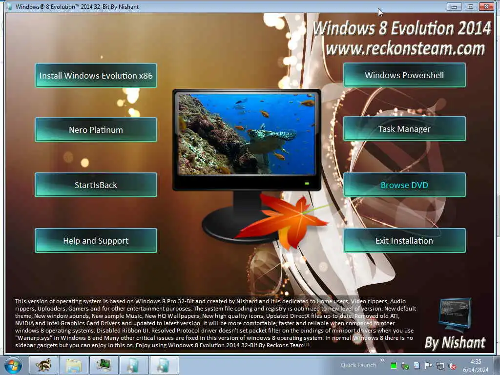Viewport: 500px width, 375px height.
Task: Open the raccoon icon in the taskbar
Action: pos(43,365)
